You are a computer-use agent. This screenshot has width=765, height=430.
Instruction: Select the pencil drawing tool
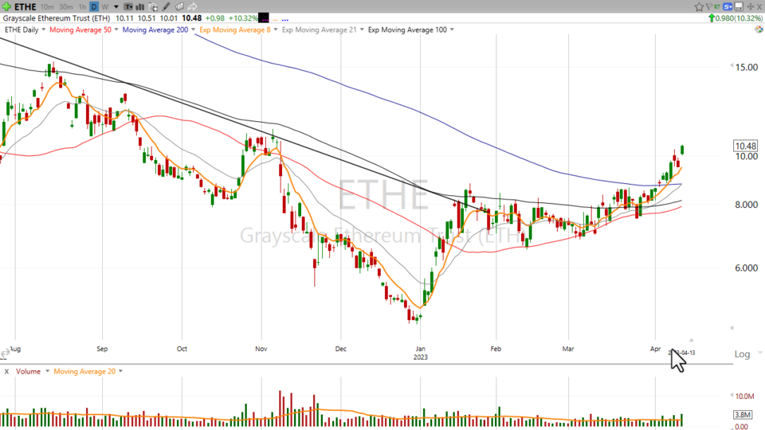pos(166,6)
